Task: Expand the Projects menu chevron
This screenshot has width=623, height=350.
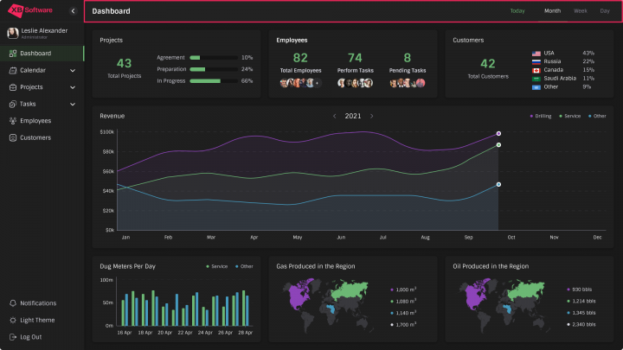Action: tap(73, 87)
